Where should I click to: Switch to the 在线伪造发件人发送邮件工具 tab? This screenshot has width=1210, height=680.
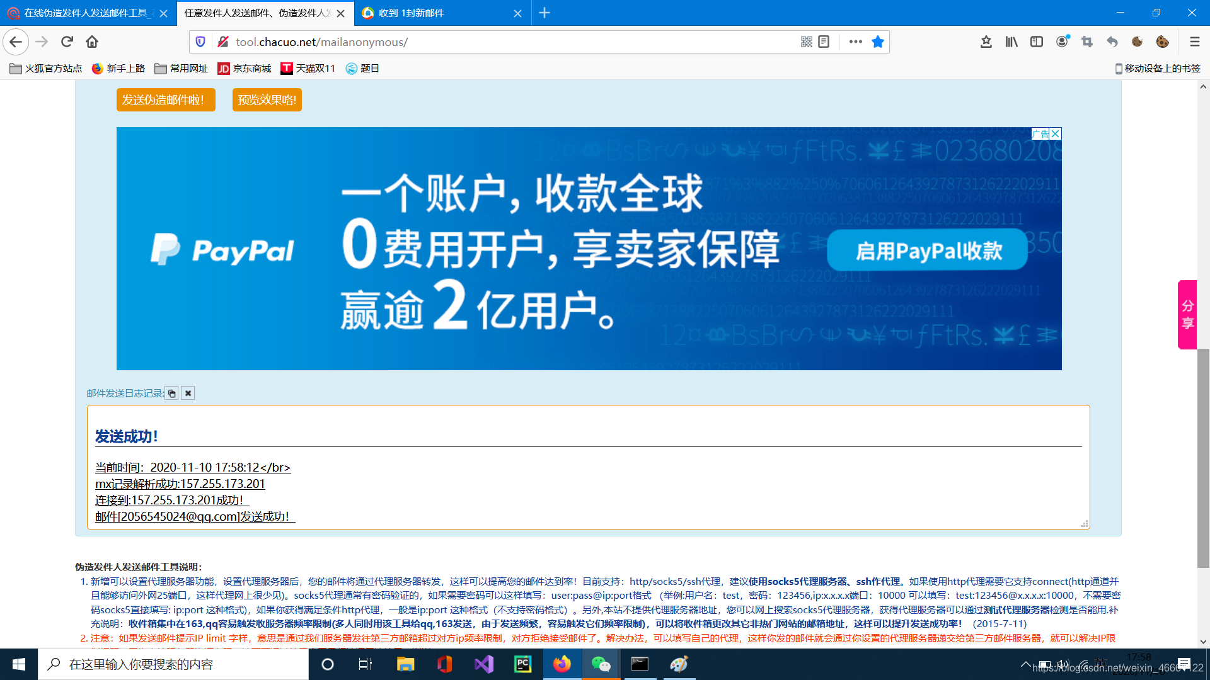click(x=85, y=13)
